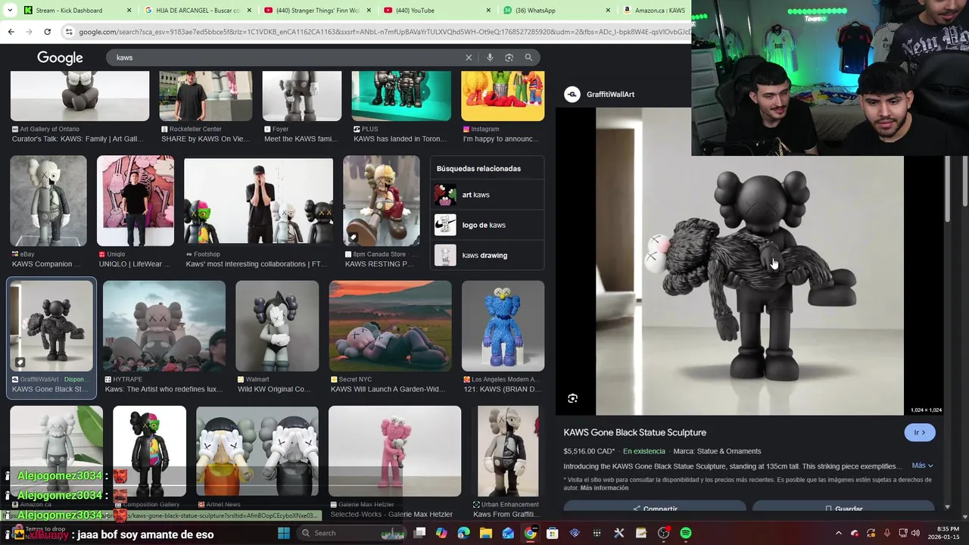The height and width of the screenshot is (545, 969).
Task: Open related search 'logo de kaws'
Action: point(489,225)
